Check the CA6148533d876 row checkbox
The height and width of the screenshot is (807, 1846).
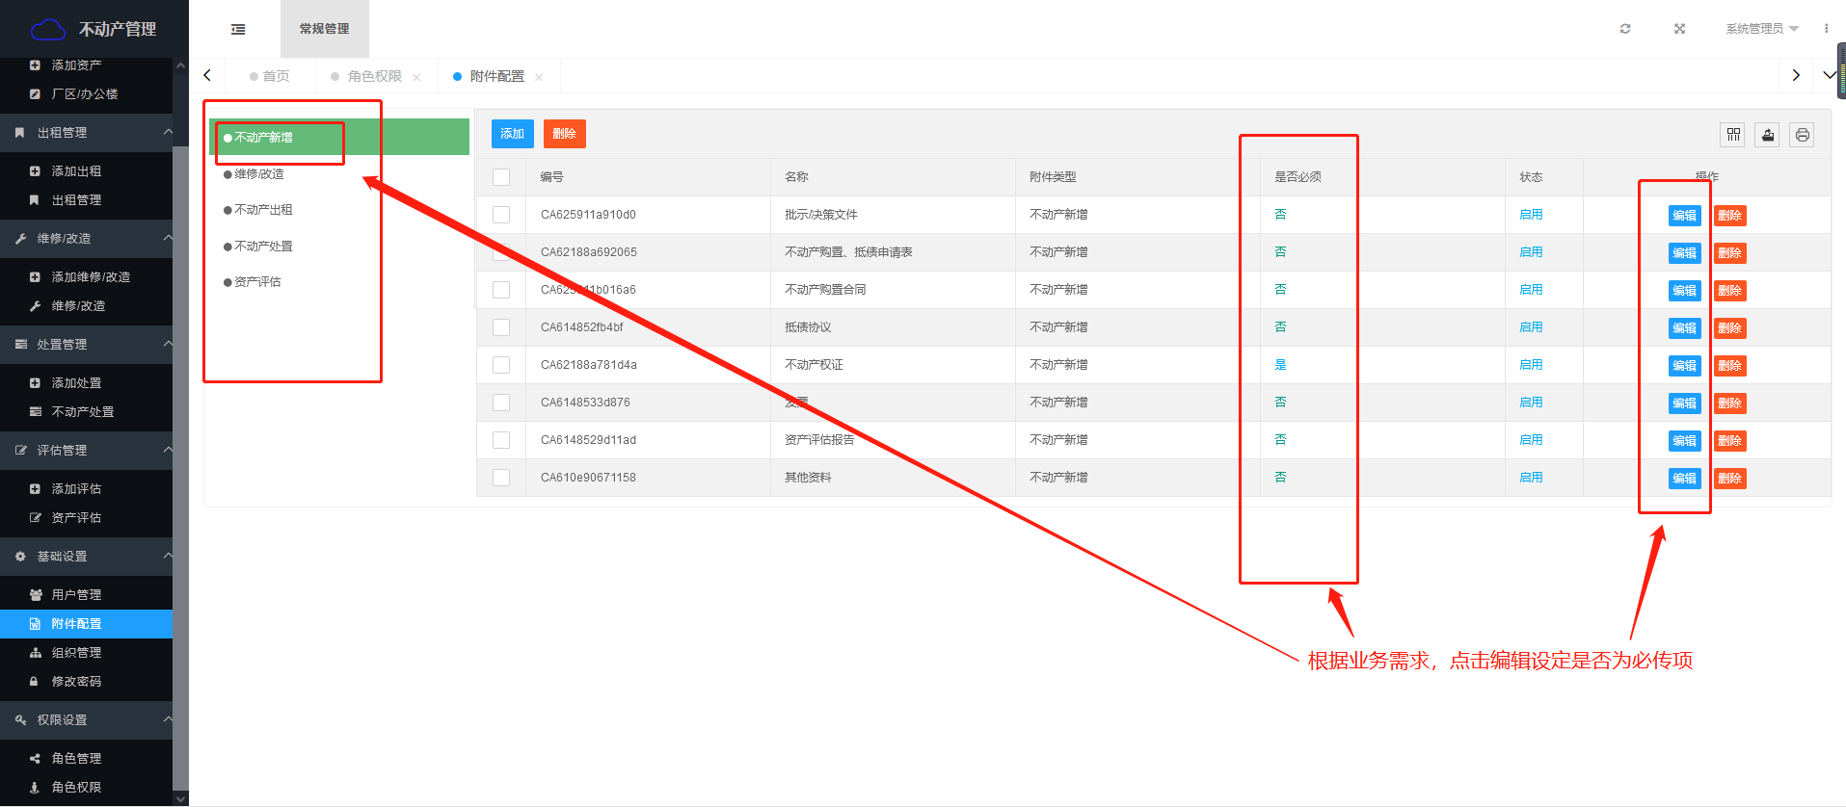point(501,403)
